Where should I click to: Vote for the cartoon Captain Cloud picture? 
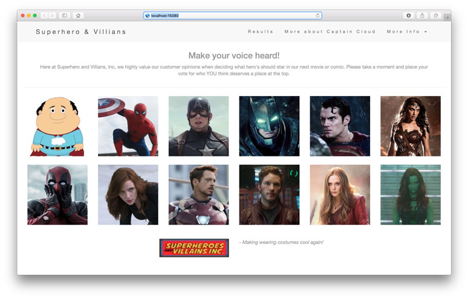[57, 126]
